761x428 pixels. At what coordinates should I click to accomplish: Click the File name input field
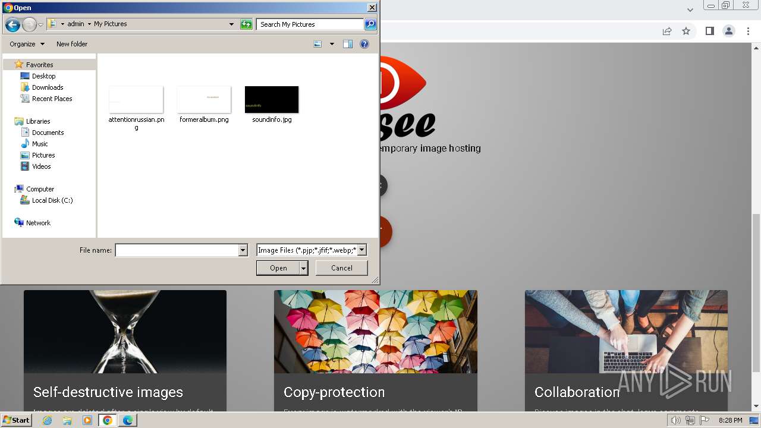coord(177,250)
